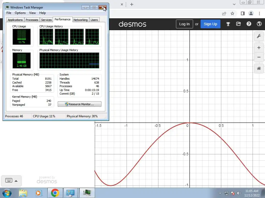Click the desmos logo in header

click(x=132, y=24)
